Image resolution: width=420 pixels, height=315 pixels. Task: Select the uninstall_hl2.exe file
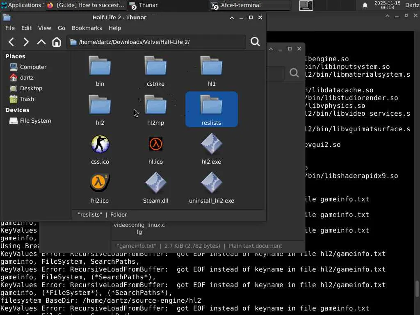click(x=211, y=188)
